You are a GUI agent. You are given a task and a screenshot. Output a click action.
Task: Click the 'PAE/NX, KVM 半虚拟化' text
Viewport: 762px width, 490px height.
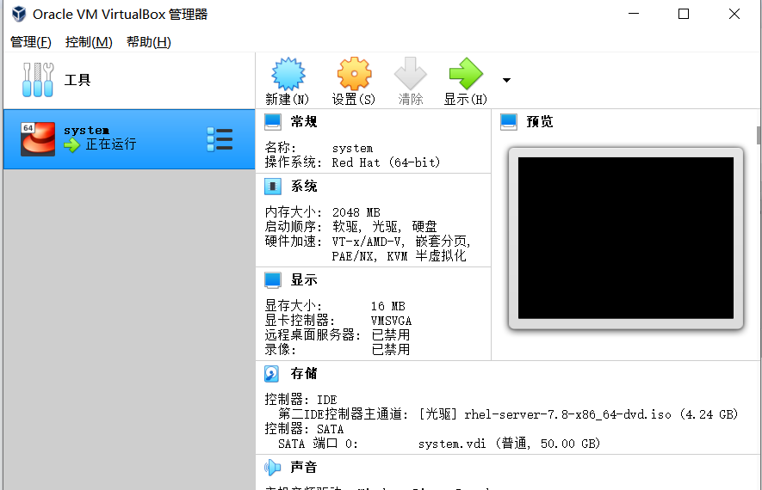click(399, 255)
